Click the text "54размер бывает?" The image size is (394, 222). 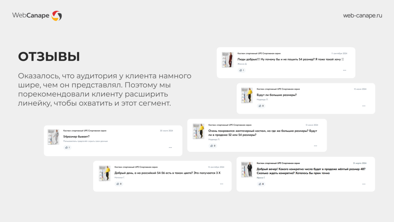click(x=76, y=136)
